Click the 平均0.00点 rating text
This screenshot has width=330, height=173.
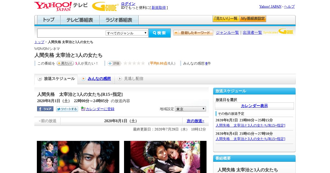[x=158, y=63]
